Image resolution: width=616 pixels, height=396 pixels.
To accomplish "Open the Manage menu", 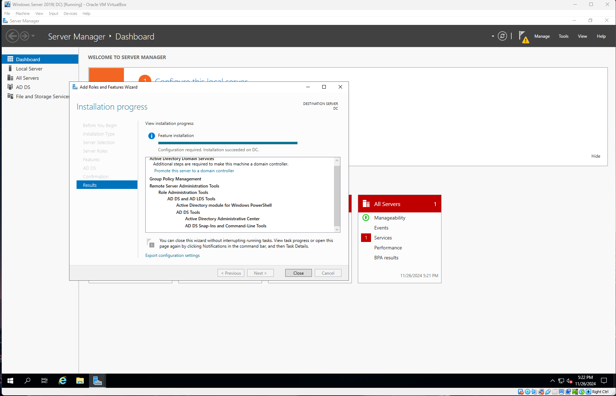I will pos(542,36).
